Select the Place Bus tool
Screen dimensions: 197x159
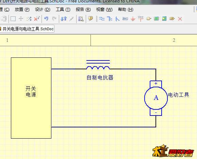coord(110,19)
